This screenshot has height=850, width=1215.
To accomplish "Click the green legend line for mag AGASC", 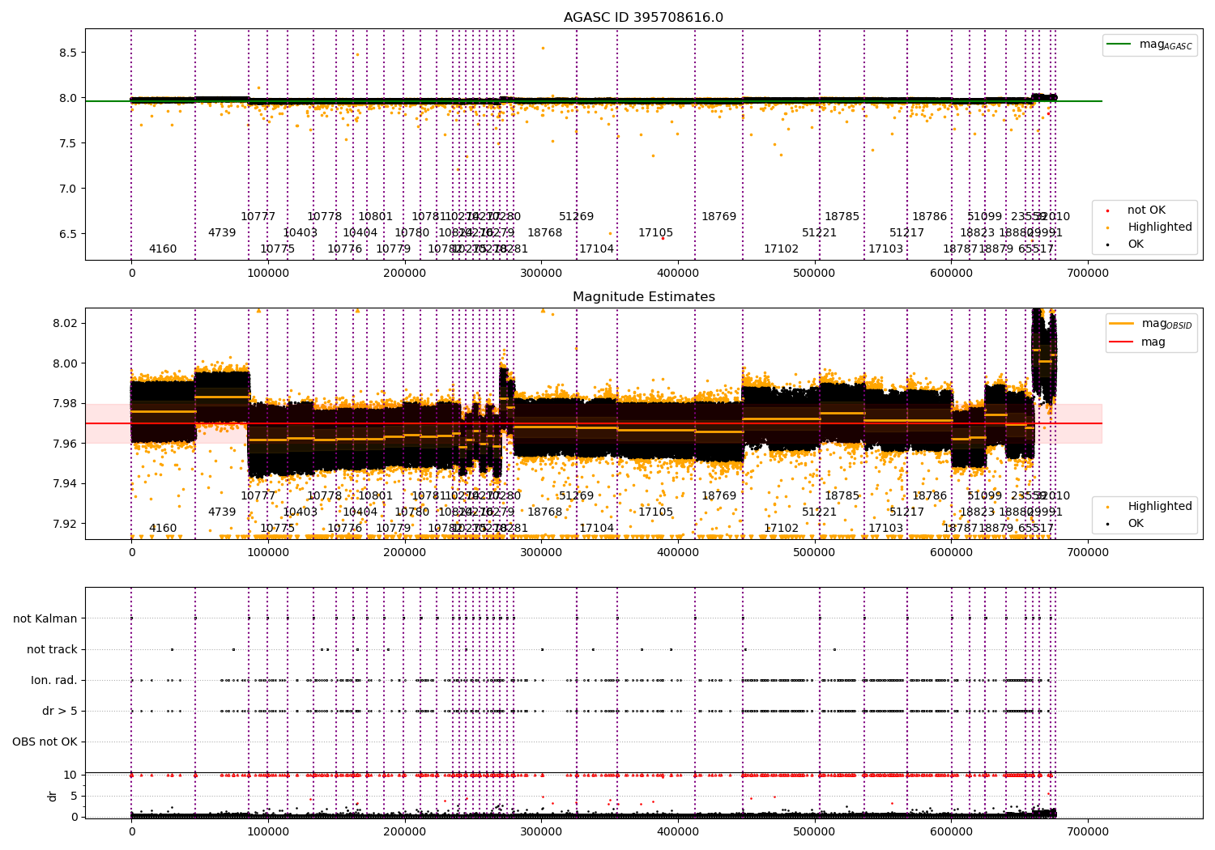I will pyautogui.click(x=1119, y=45).
